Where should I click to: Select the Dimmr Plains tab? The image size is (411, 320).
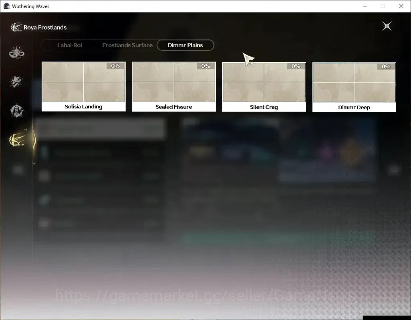[185, 45]
